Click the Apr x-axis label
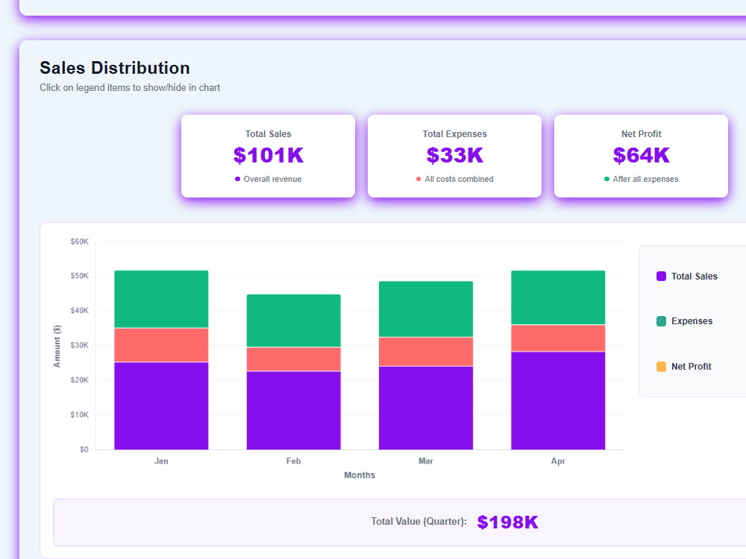Viewport: 746px width, 559px height. 558,461
